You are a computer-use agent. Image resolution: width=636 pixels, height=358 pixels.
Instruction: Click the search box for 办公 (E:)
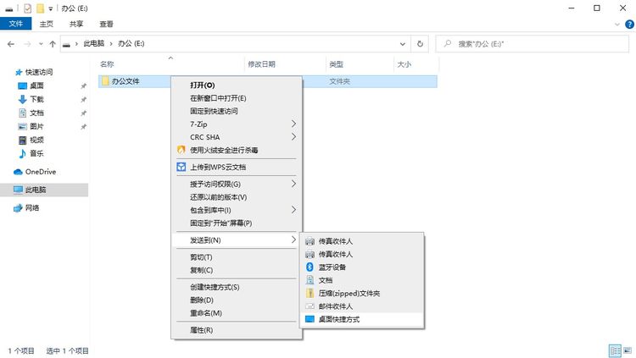pyautogui.click(x=534, y=43)
